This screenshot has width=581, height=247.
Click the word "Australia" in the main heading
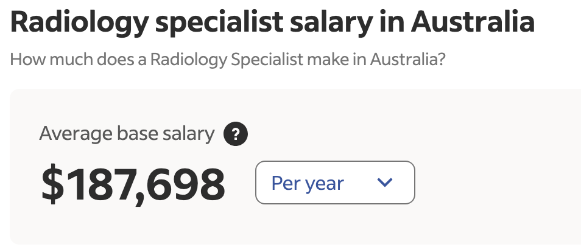click(x=473, y=21)
